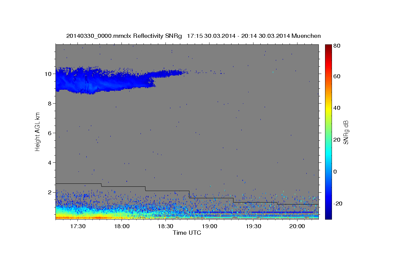
Task: Click the 20:00 time tick label
Action: coord(297,226)
